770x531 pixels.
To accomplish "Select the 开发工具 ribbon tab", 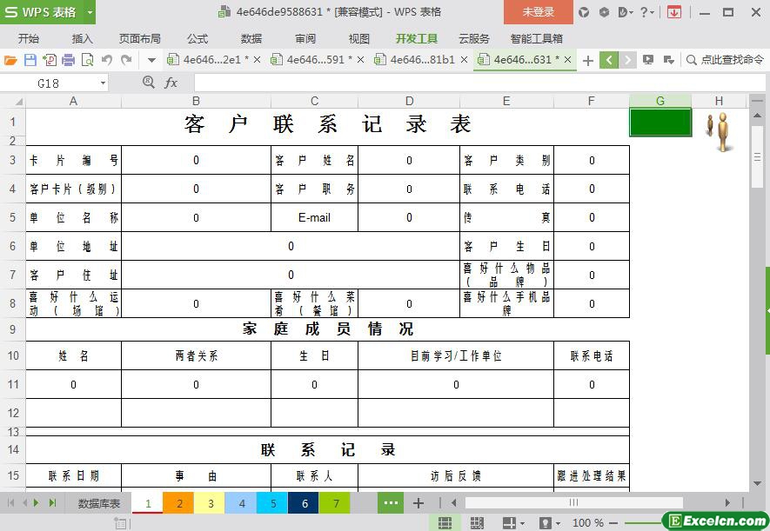I will 417,39.
